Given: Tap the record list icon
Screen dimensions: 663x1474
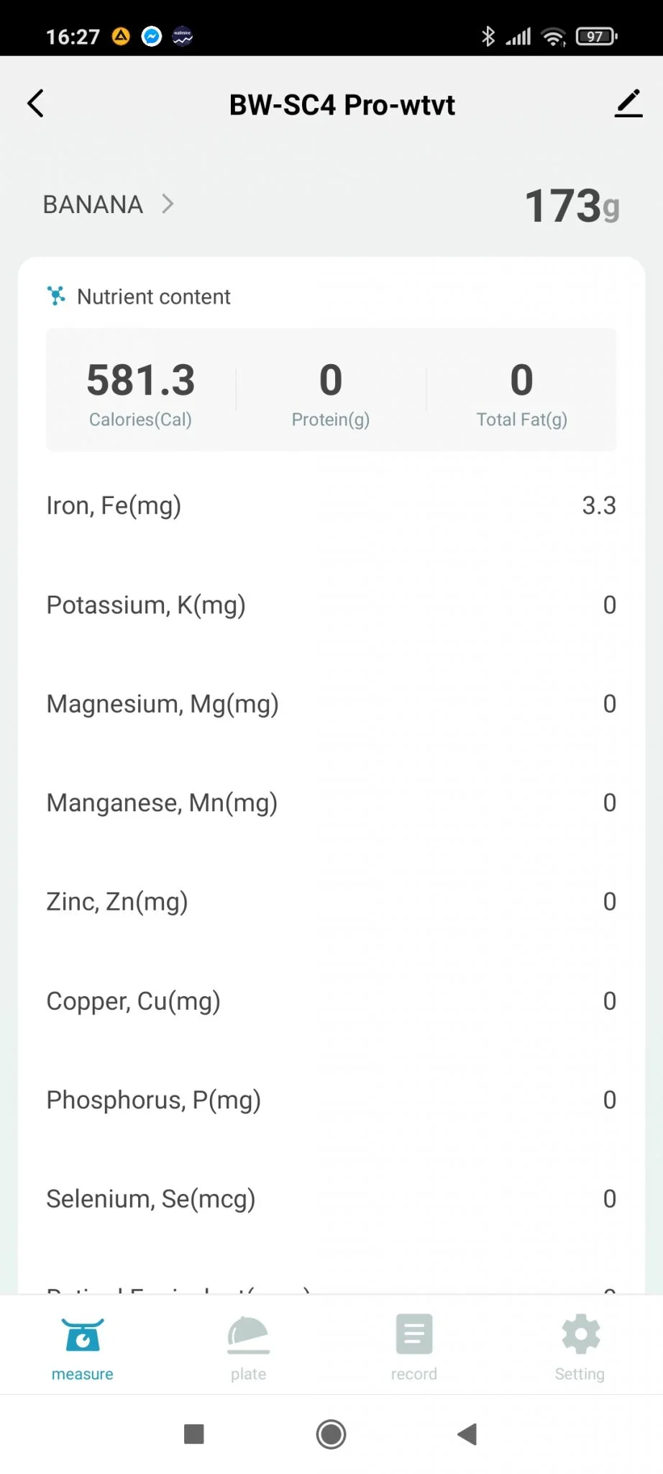Looking at the screenshot, I should point(413,1334).
